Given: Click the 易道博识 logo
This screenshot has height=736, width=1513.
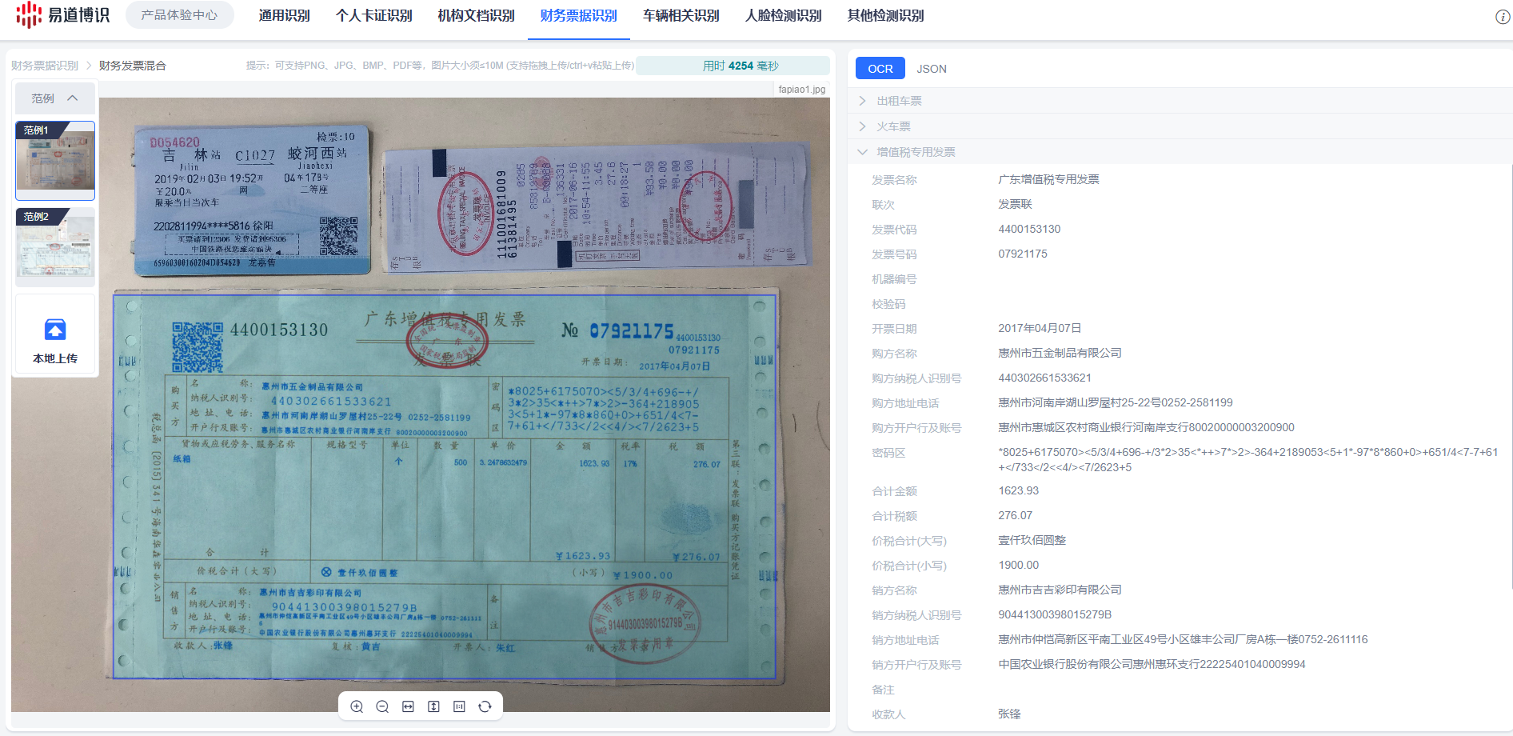Looking at the screenshot, I should point(62,15).
